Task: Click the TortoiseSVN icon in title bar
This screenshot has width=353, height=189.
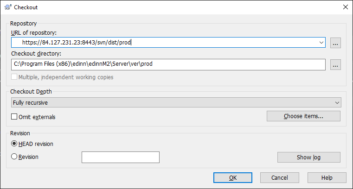Action: pos(7,7)
